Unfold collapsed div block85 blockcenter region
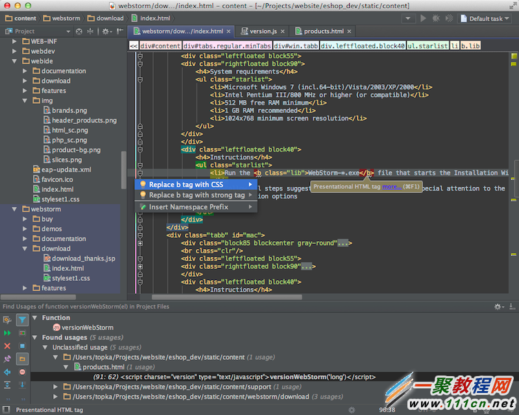519x415 pixels. [x=140, y=243]
